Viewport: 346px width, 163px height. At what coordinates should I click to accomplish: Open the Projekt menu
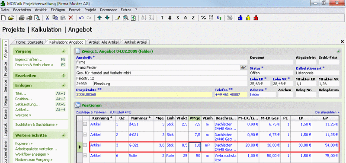coord(90,10)
